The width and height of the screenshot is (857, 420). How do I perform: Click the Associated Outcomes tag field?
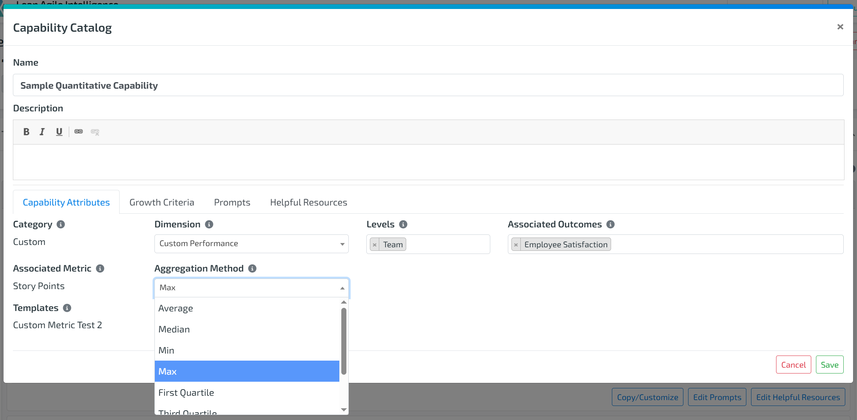[x=676, y=244]
